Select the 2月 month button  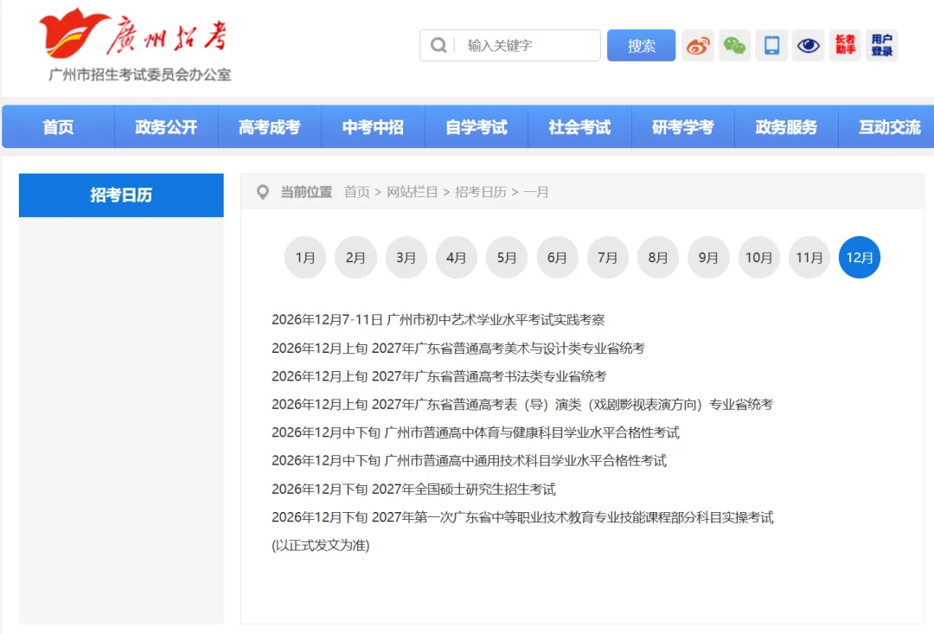(355, 258)
